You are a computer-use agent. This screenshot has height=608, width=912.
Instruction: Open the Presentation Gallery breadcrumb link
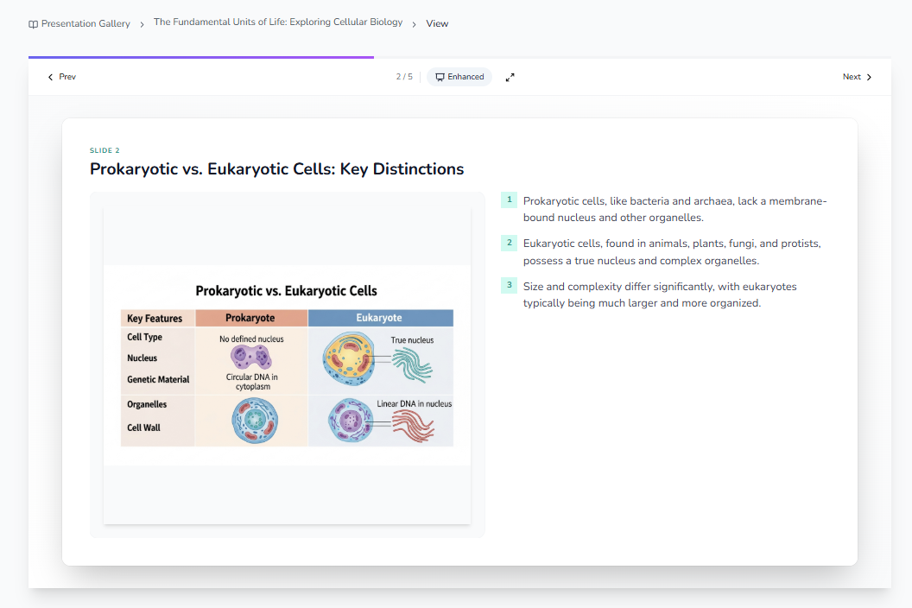[85, 24]
